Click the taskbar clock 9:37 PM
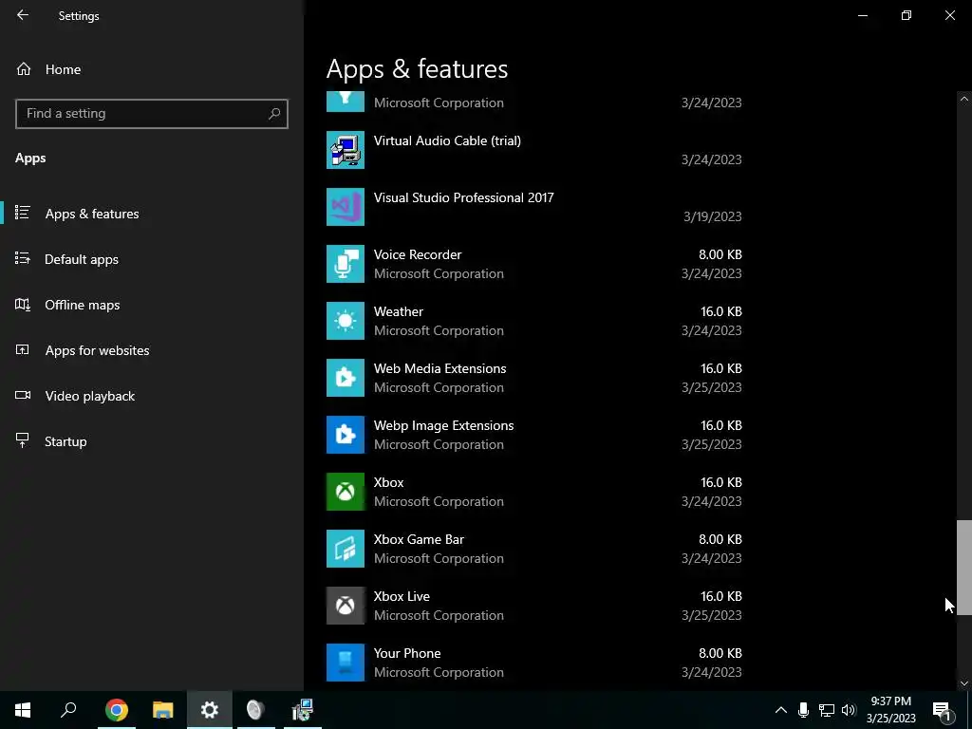972x729 pixels. point(890,701)
